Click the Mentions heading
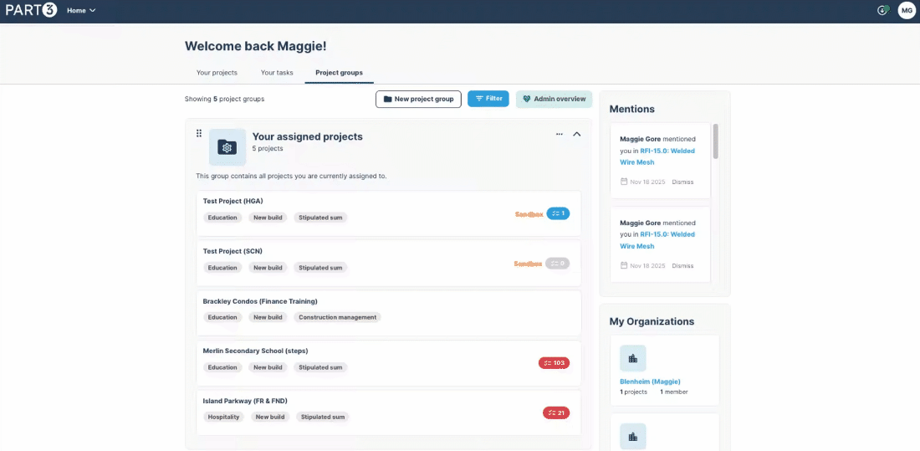Image resolution: width=920 pixels, height=451 pixels. [632, 110]
